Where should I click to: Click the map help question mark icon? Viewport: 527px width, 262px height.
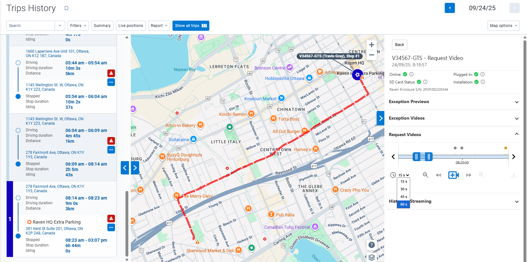click(372, 245)
